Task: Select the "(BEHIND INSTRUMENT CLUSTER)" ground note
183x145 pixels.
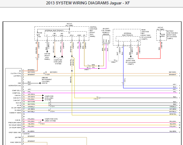Action: pos(47,79)
